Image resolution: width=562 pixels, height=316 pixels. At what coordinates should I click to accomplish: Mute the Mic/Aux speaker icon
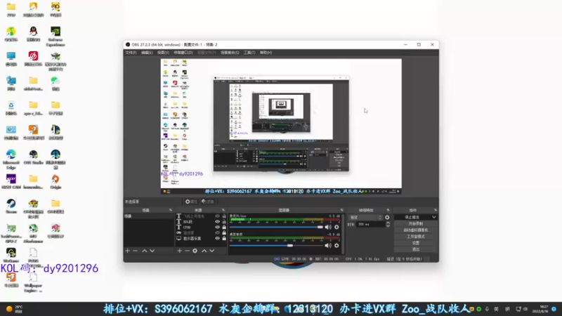328,227
